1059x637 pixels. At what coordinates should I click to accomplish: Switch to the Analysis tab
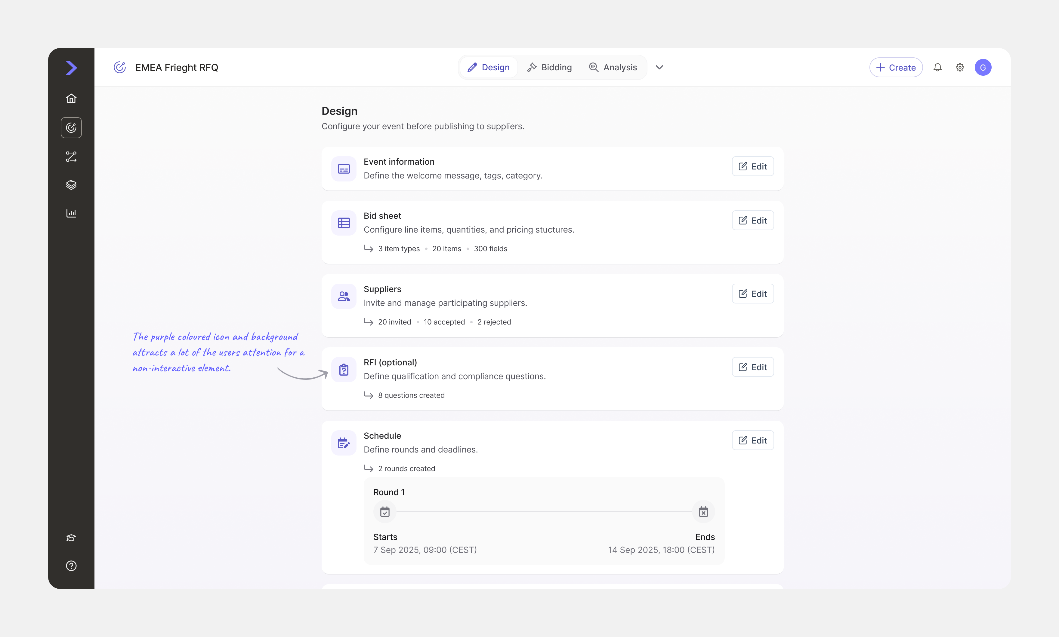pyautogui.click(x=613, y=67)
